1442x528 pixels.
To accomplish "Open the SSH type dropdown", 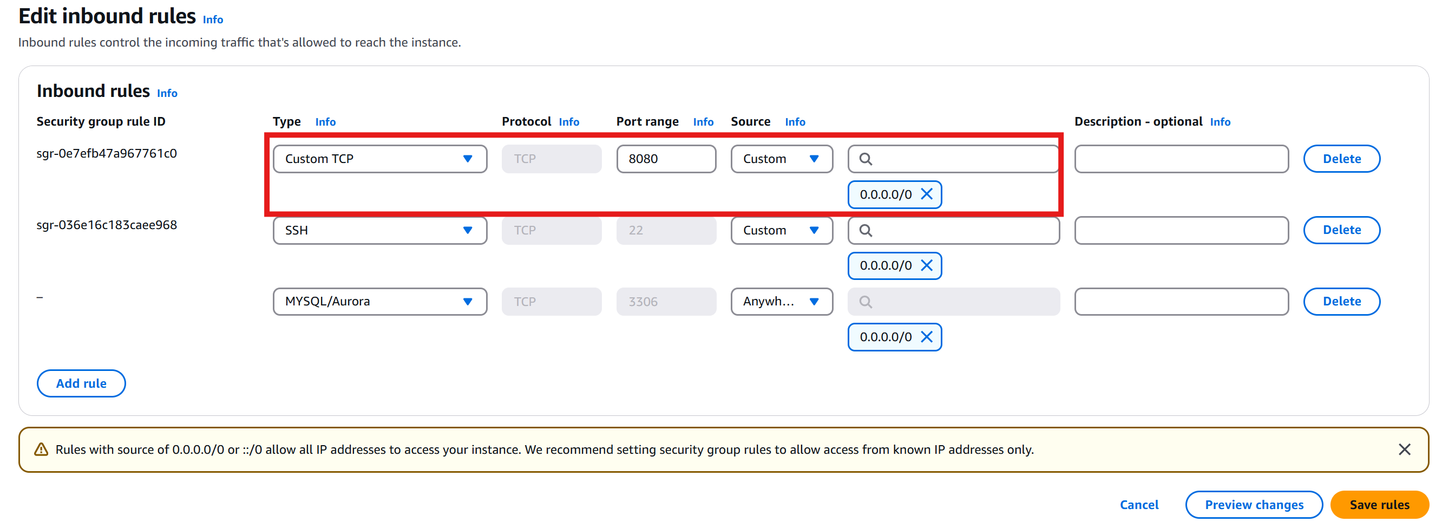I will tap(379, 230).
